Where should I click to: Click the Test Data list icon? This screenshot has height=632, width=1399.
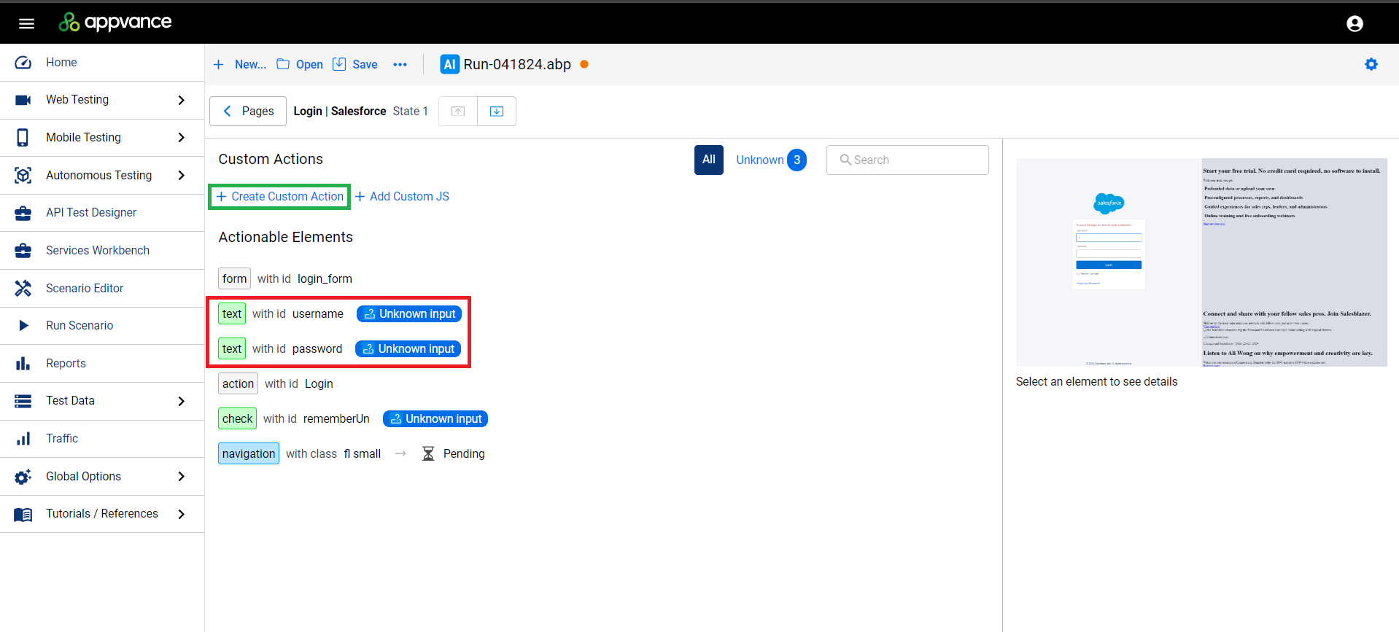point(23,401)
